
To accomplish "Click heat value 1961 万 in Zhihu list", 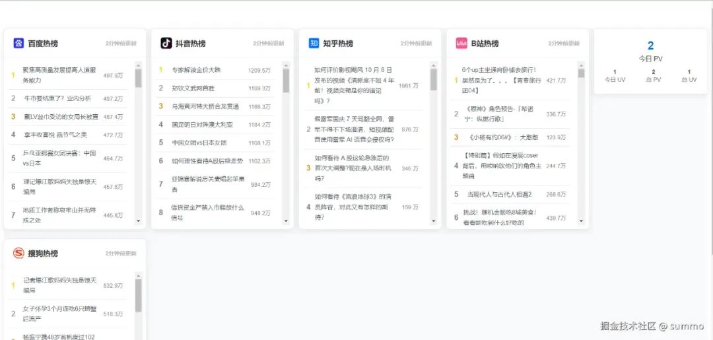I will coord(409,85).
